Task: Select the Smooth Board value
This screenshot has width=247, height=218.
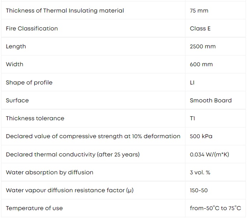Action: click(211, 101)
